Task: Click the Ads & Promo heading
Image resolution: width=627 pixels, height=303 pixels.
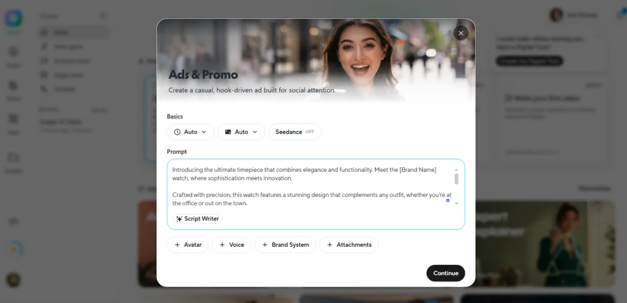Action: [x=203, y=75]
